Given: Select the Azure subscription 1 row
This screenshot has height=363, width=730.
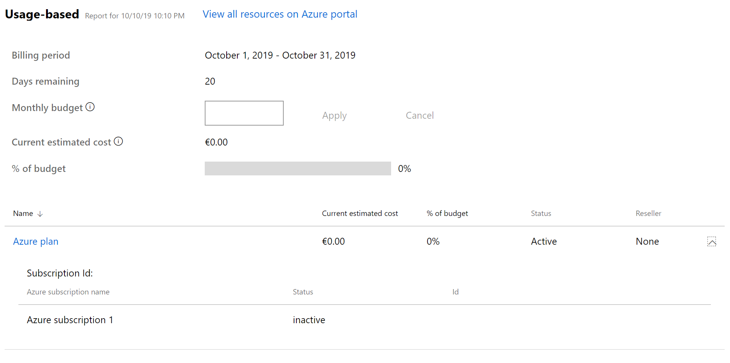Looking at the screenshot, I should tap(70, 320).
